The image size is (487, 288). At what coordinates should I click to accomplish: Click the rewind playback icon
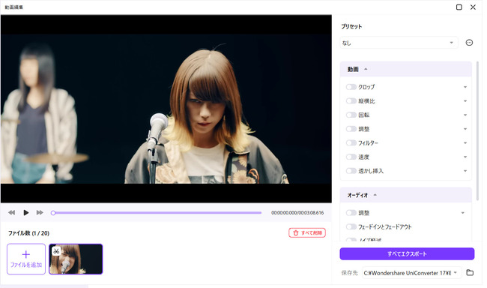(x=11, y=213)
